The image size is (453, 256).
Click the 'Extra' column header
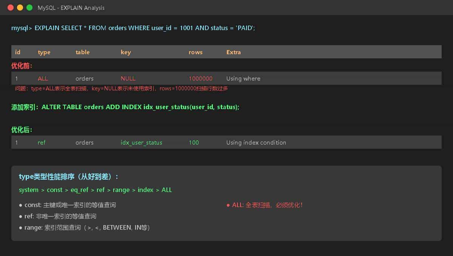(x=233, y=52)
